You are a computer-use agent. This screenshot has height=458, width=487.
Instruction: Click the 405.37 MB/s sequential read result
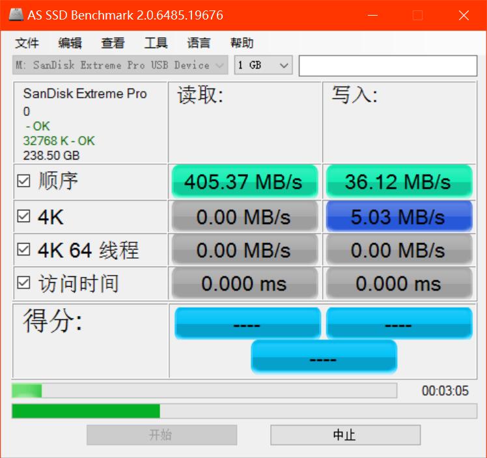[x=244, y=182]
